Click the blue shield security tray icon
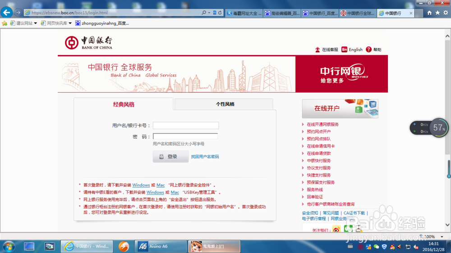The height and width of the screenshot is (253, 451). tap(384, 247)
